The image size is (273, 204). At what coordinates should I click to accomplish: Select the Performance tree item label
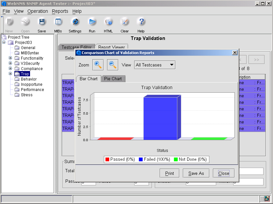click(x=32, y=90)
